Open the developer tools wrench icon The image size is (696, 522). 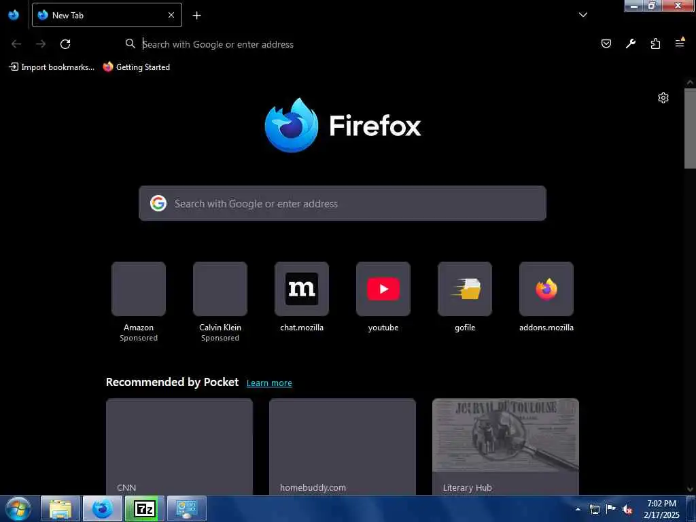pos(631,43)
